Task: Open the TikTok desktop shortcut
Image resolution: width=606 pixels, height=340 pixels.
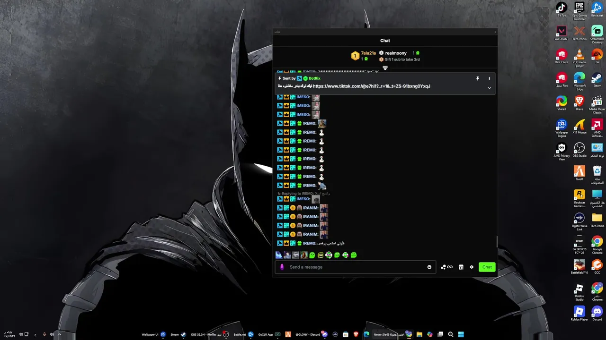Action: (x=561, y=9)
